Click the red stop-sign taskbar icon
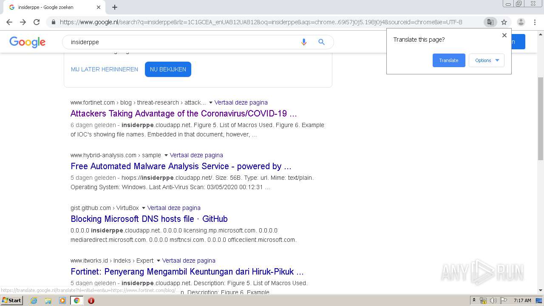544x306 pixels. click(91, 300)
